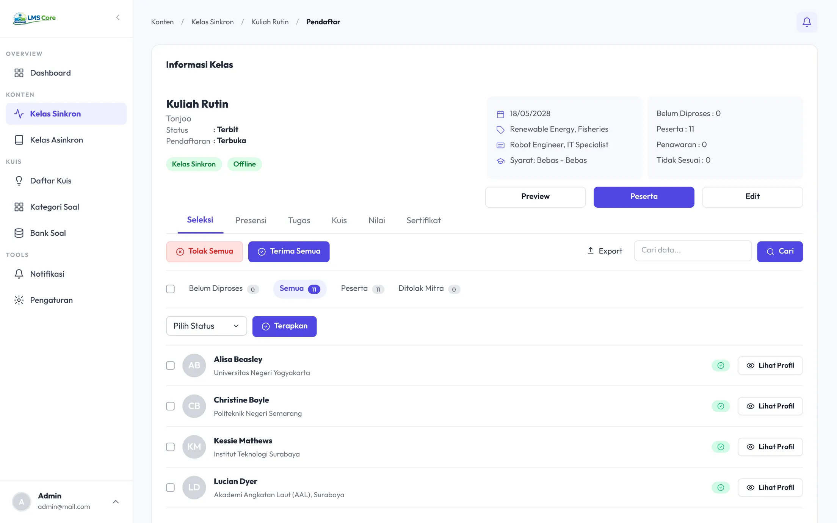Viewport: 837px width, 523px height.
Task: Go to Kelas Sinkron breadcrumb
Action: pyautogui.click(x=212, y=22)
